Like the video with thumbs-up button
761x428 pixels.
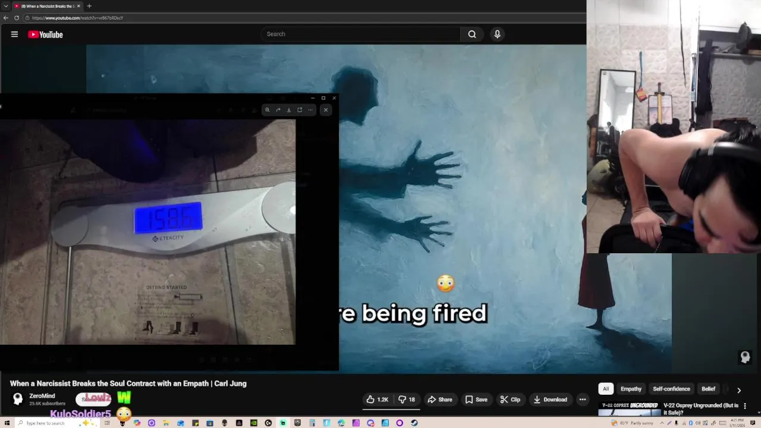[378, 399]
